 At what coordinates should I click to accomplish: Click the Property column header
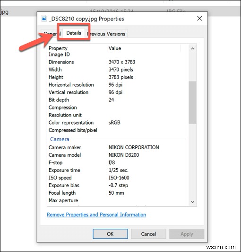coord(77,48)
